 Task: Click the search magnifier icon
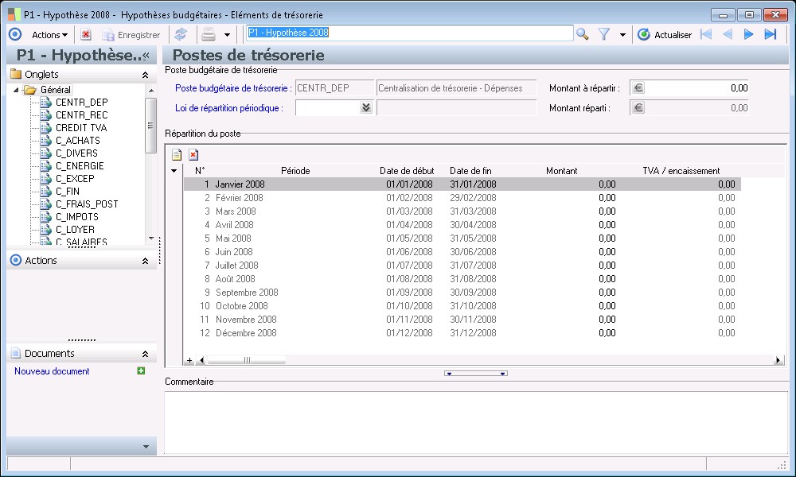coord(583,34)
